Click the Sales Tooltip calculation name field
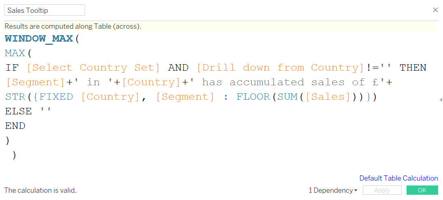The height and width of the screenshot is (200, 443). point(45,10)
